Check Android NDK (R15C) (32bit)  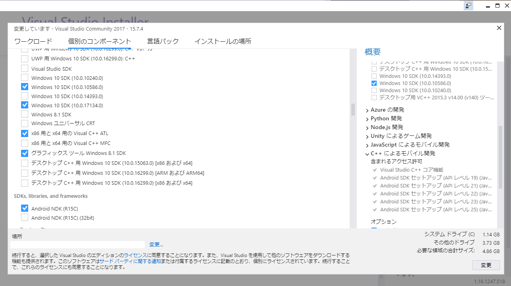click(25, 217)
